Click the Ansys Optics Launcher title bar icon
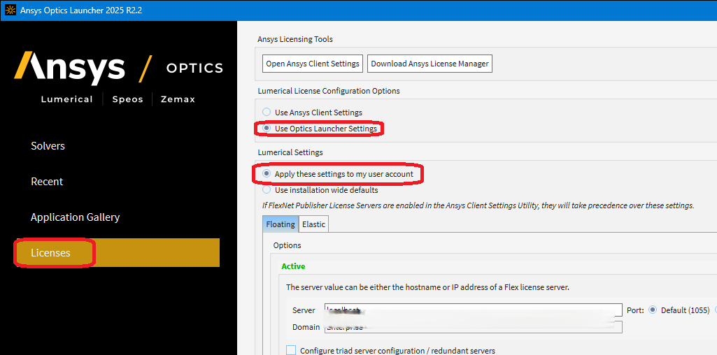This screenshot has width=717, height=355. [x=10, y=10]
